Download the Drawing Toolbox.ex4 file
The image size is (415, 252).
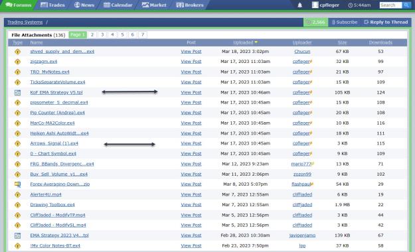pos(52,205)
